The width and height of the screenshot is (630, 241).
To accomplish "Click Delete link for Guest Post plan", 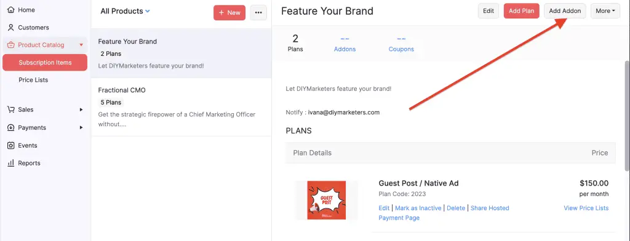I will click(x=456, y=208).
